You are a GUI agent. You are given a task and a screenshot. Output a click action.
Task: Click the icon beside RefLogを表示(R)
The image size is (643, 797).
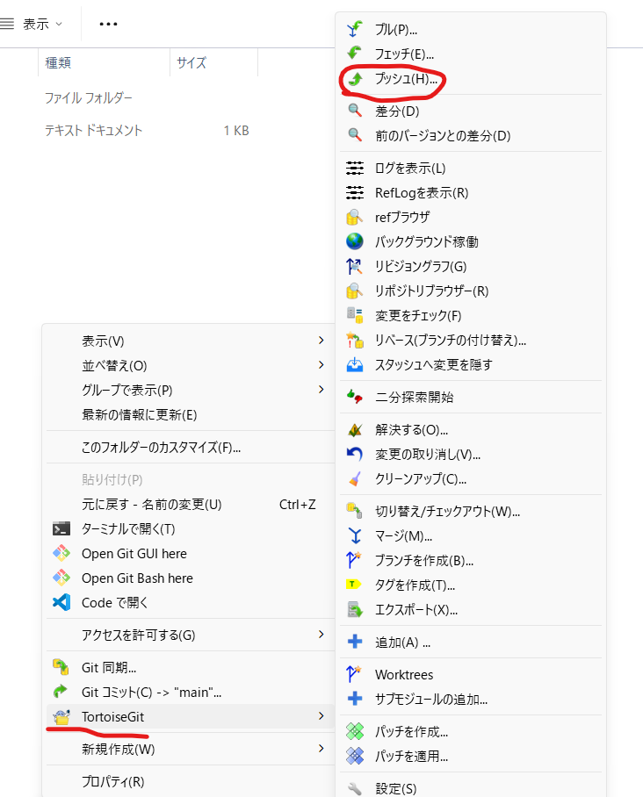click(355, 192)
